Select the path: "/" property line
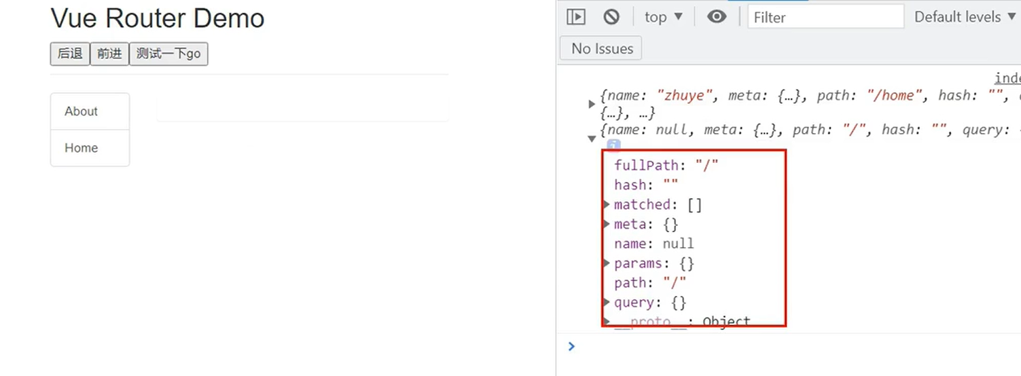Image resolution: width=1021 pixels, height=376 pixels. click(x=650, y=282)
